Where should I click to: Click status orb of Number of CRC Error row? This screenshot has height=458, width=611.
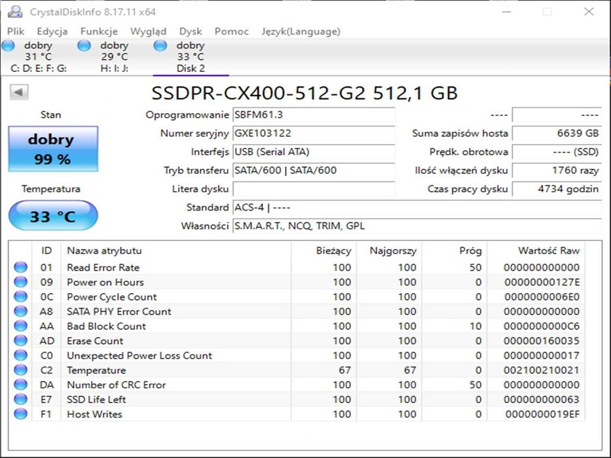coord(21,385)
